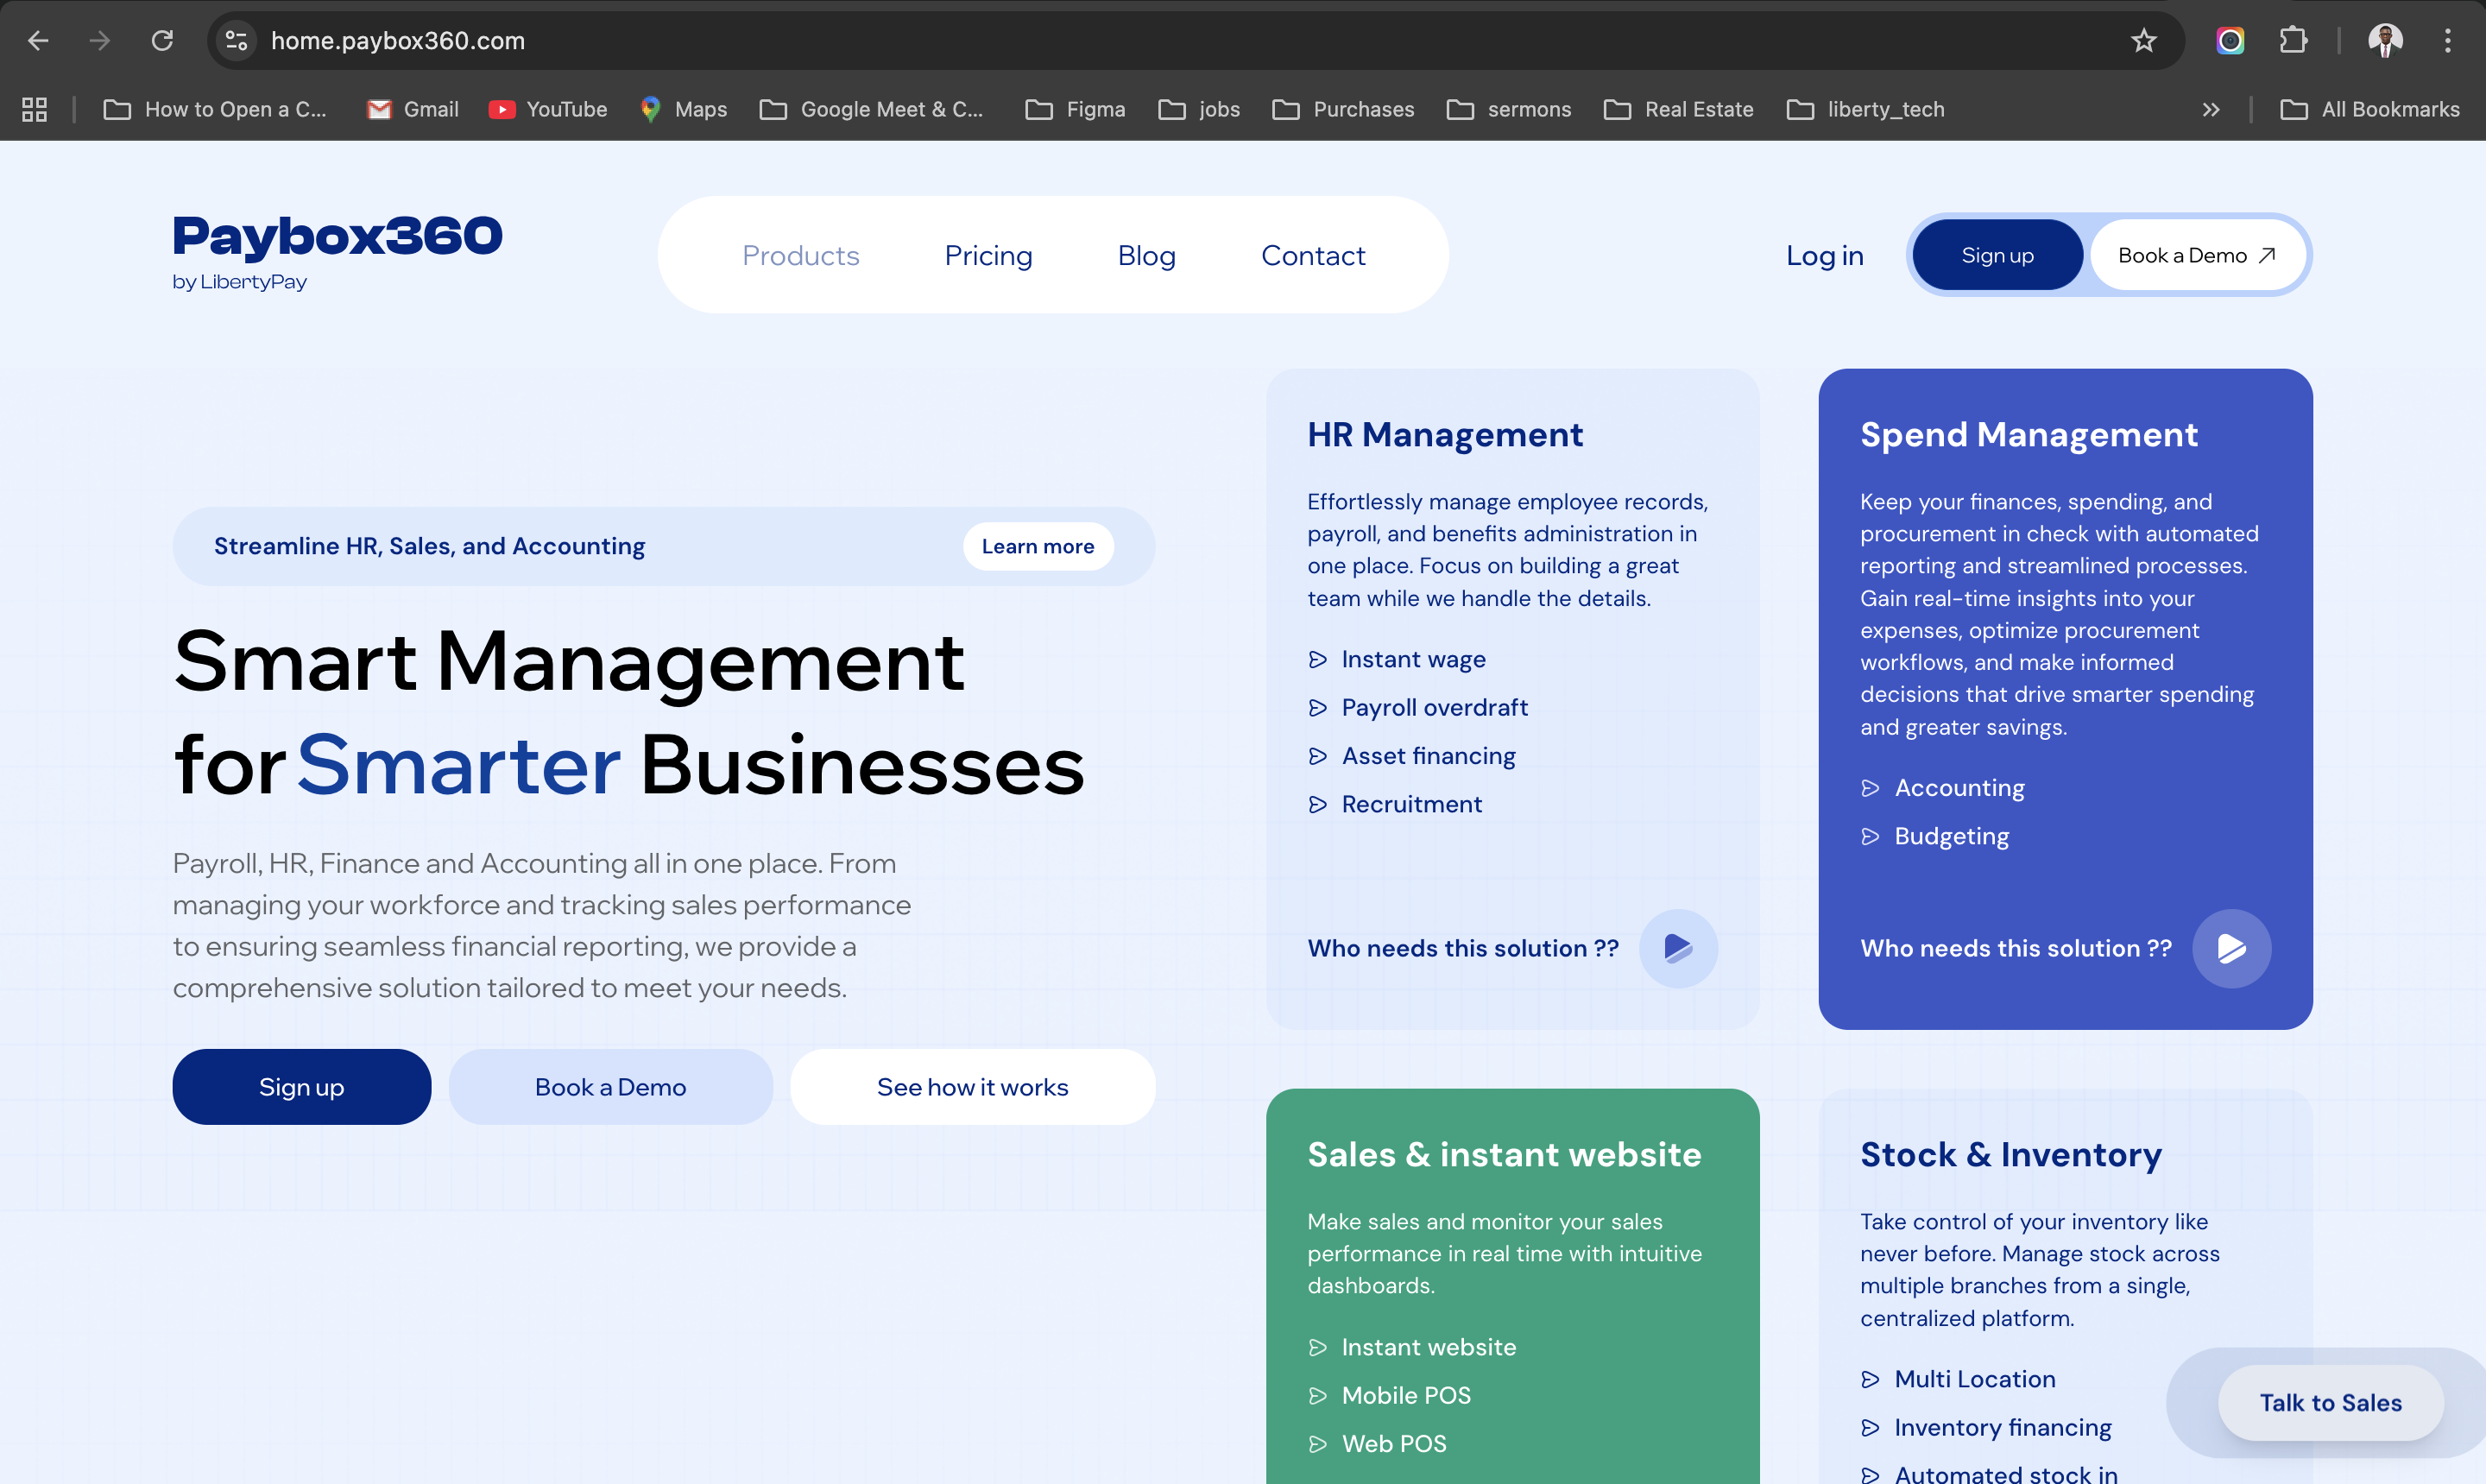
Task: Click the Chrome profile avatar
Action: [x=2385, y=41]
